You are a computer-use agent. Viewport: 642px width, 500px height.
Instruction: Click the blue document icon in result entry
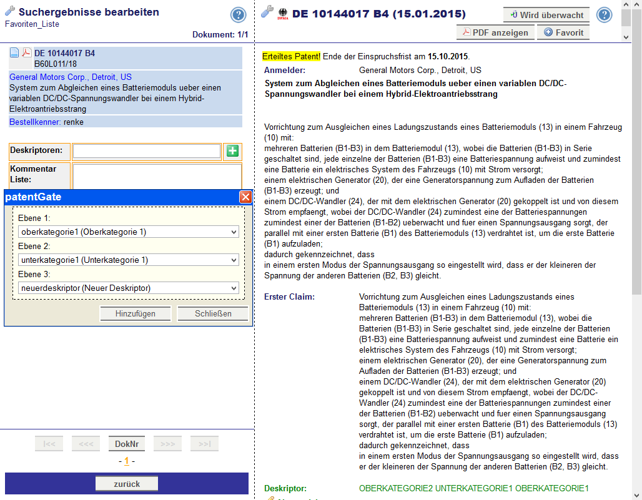(x=15, y=54)
